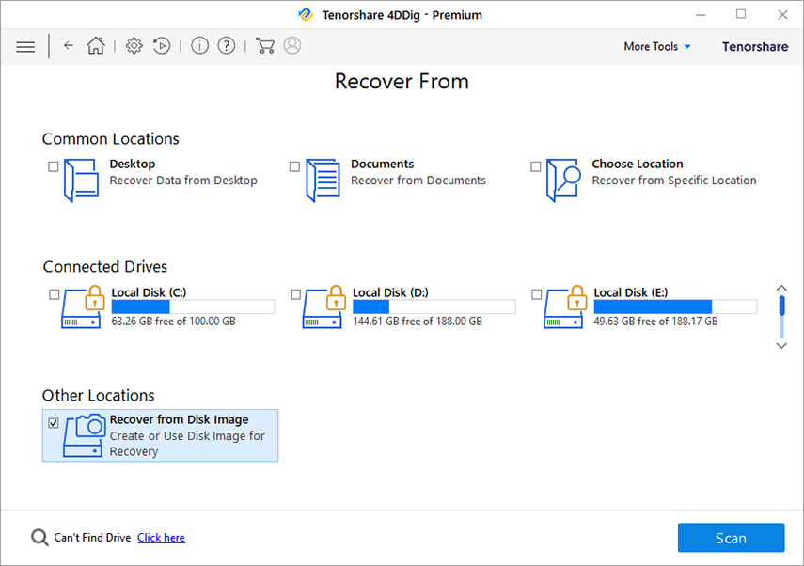Select the Desktop folder icon

[81, 181]
